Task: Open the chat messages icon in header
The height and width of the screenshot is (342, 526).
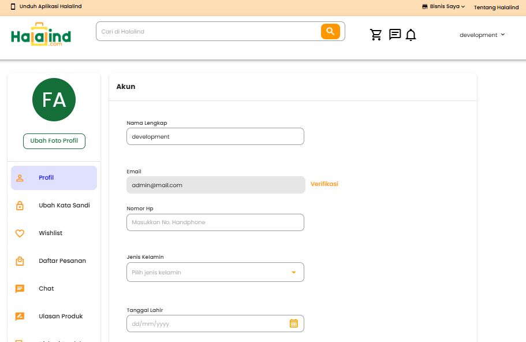Action: 395,35
